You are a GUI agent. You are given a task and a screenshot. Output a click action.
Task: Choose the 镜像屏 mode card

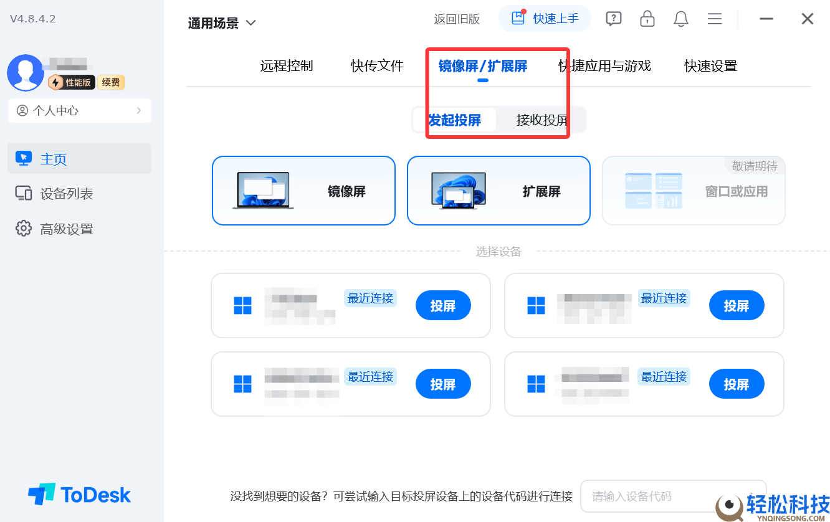click(x=303, y=191)
